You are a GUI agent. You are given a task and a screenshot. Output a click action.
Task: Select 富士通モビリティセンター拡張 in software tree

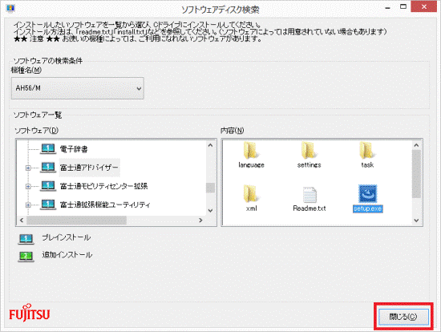coord(103,186)
